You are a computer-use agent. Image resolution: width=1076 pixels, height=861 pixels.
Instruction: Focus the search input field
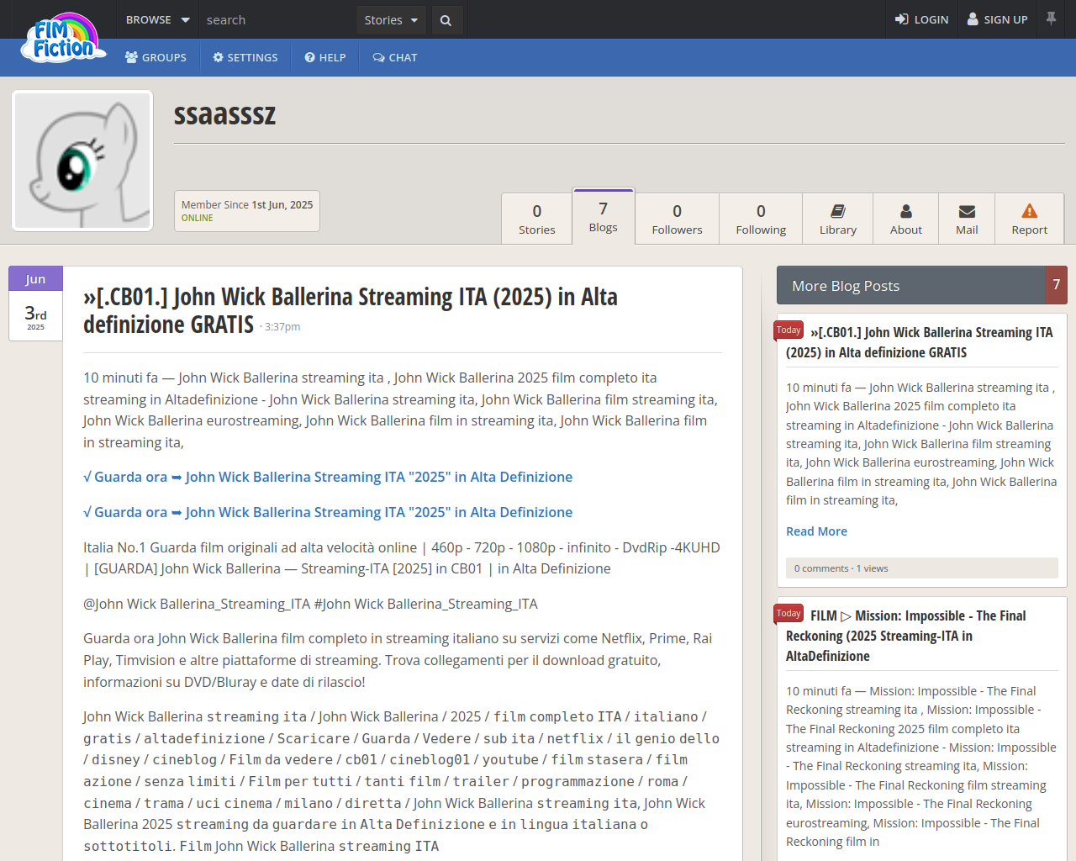click(277, 19)
